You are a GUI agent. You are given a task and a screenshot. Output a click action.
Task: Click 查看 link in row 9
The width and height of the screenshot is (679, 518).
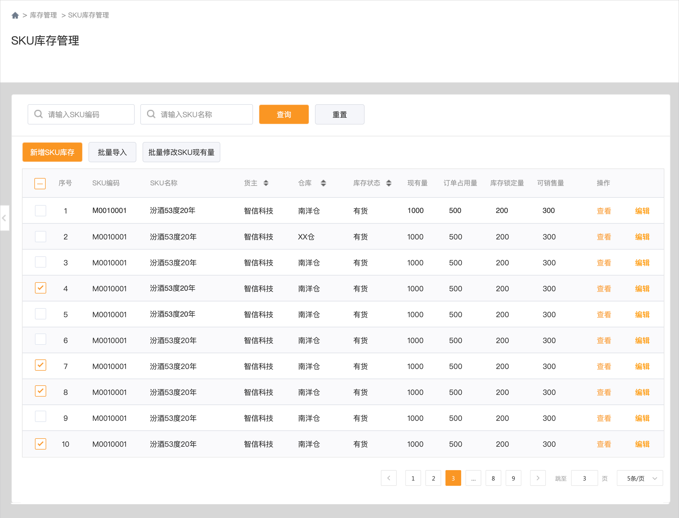pos(604,418)
